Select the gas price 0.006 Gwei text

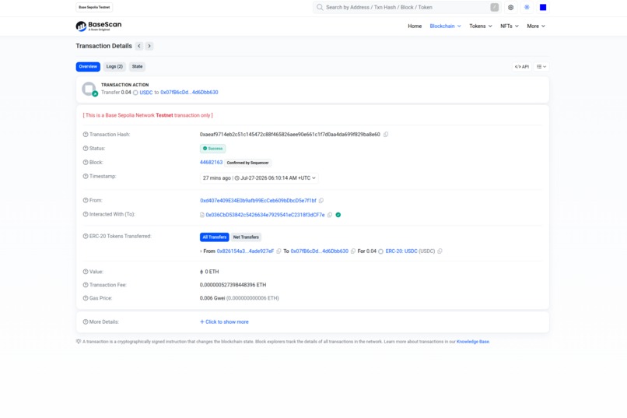(212, 298)
